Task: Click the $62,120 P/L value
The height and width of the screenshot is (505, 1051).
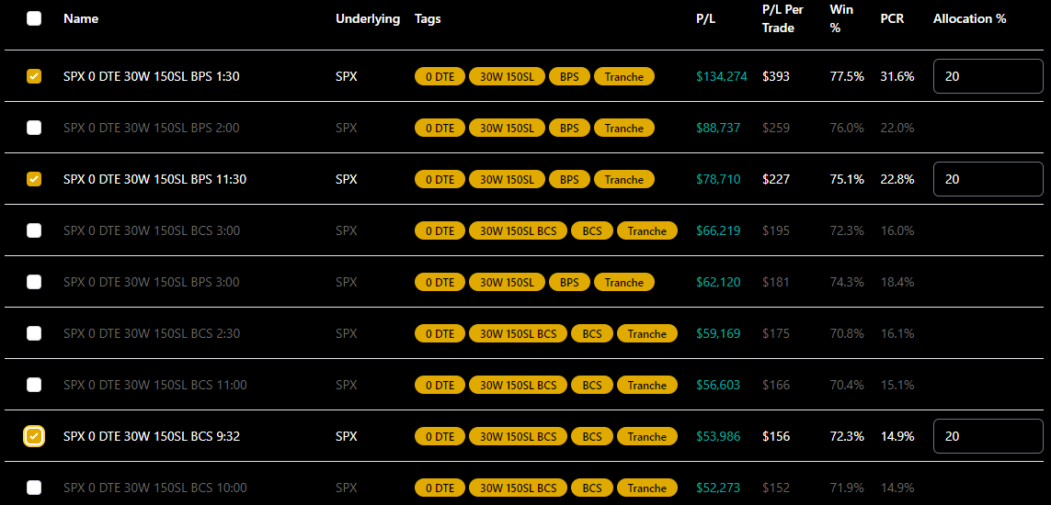Action: (x=718, y=282)
